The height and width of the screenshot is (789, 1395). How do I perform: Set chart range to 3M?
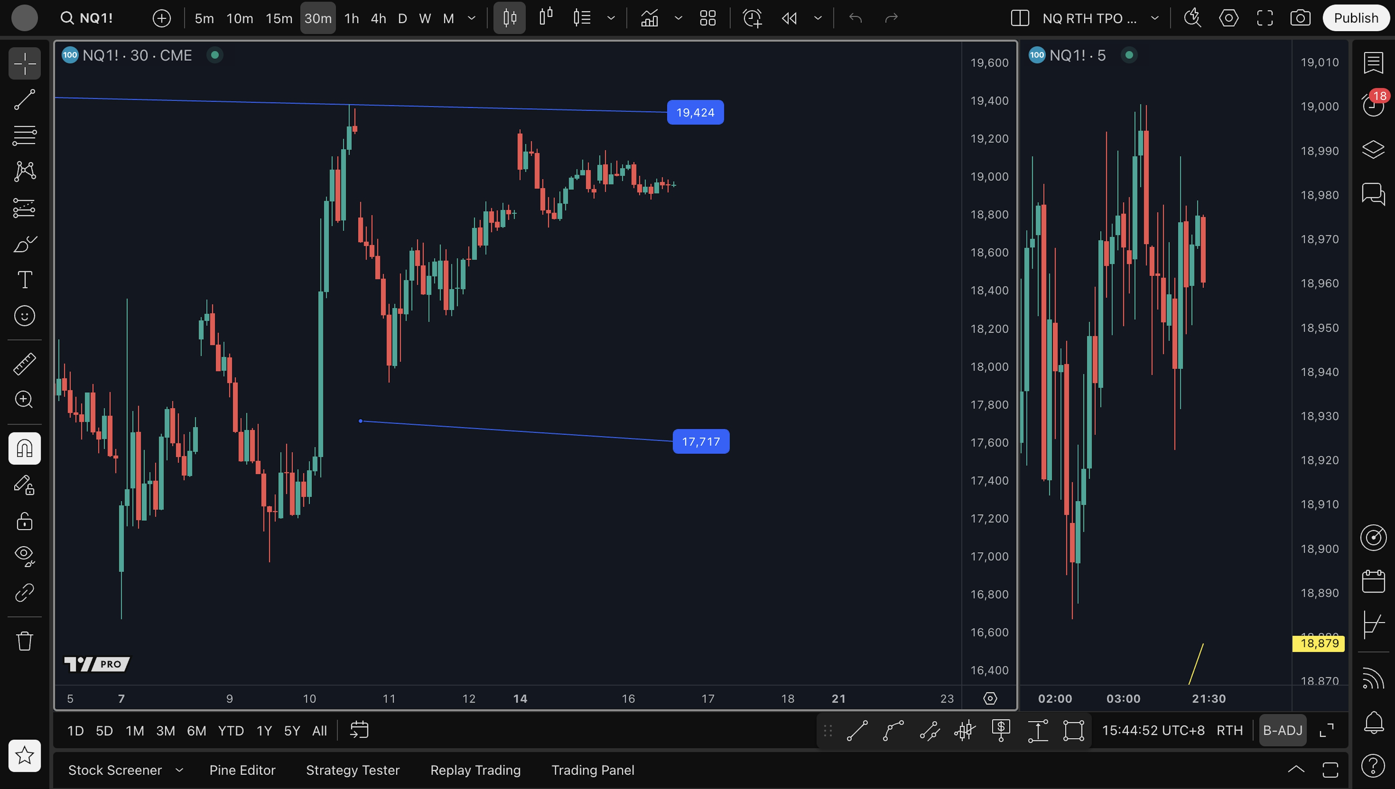165,731
